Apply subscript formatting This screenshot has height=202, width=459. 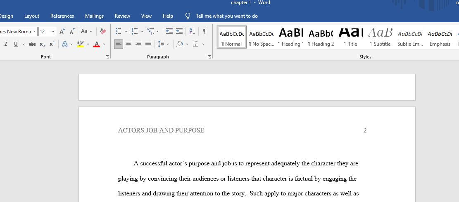click(42, 44)
